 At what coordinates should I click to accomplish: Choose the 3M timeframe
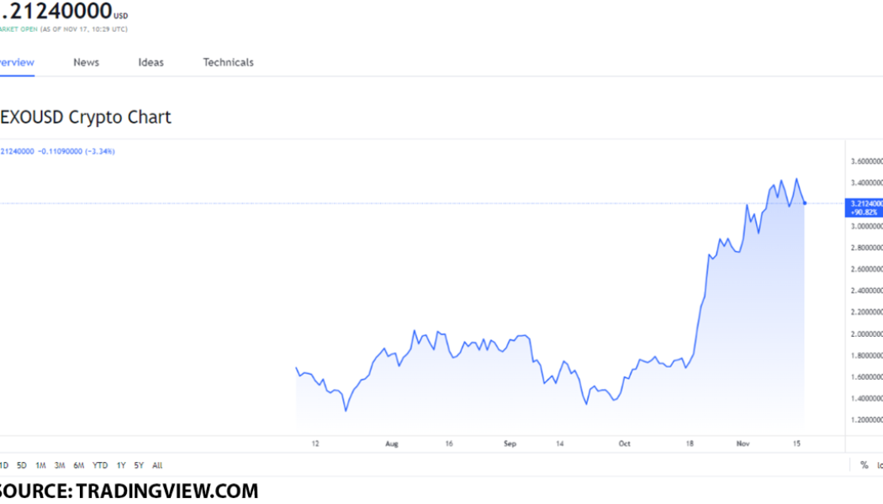[59, 465]
